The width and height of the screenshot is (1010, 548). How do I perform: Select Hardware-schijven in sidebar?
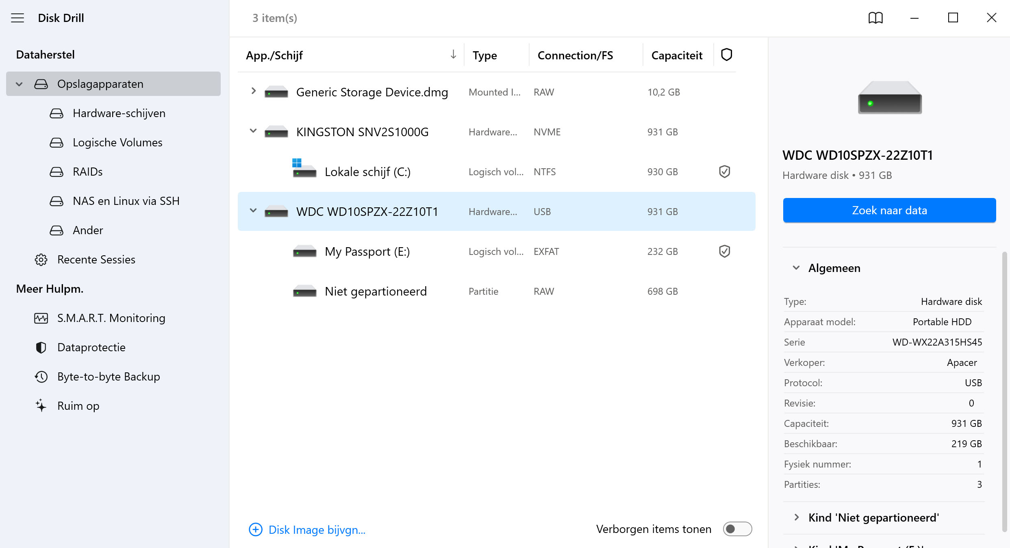tap(119, 113)
